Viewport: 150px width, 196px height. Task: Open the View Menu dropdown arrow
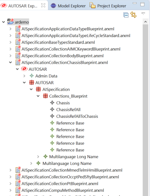pyautogui.click(x=143, y=14)
